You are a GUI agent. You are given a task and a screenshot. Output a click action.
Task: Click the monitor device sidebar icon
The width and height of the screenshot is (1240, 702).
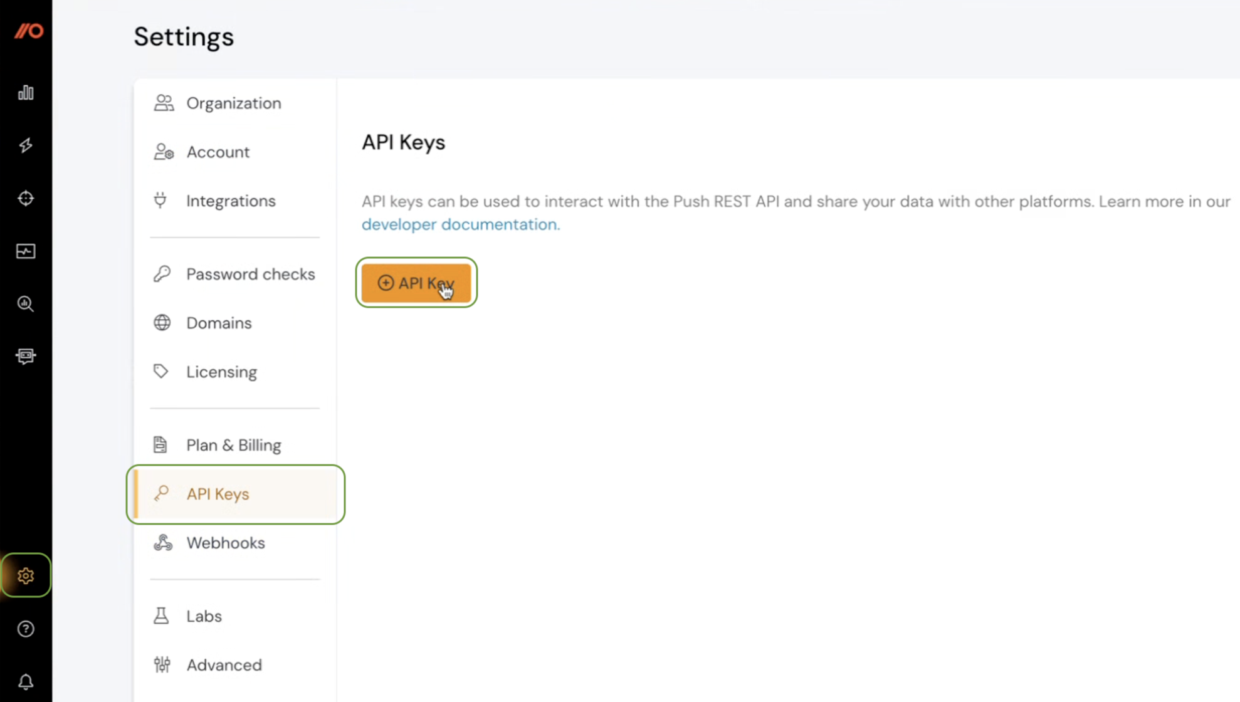(x=26, y=356)
